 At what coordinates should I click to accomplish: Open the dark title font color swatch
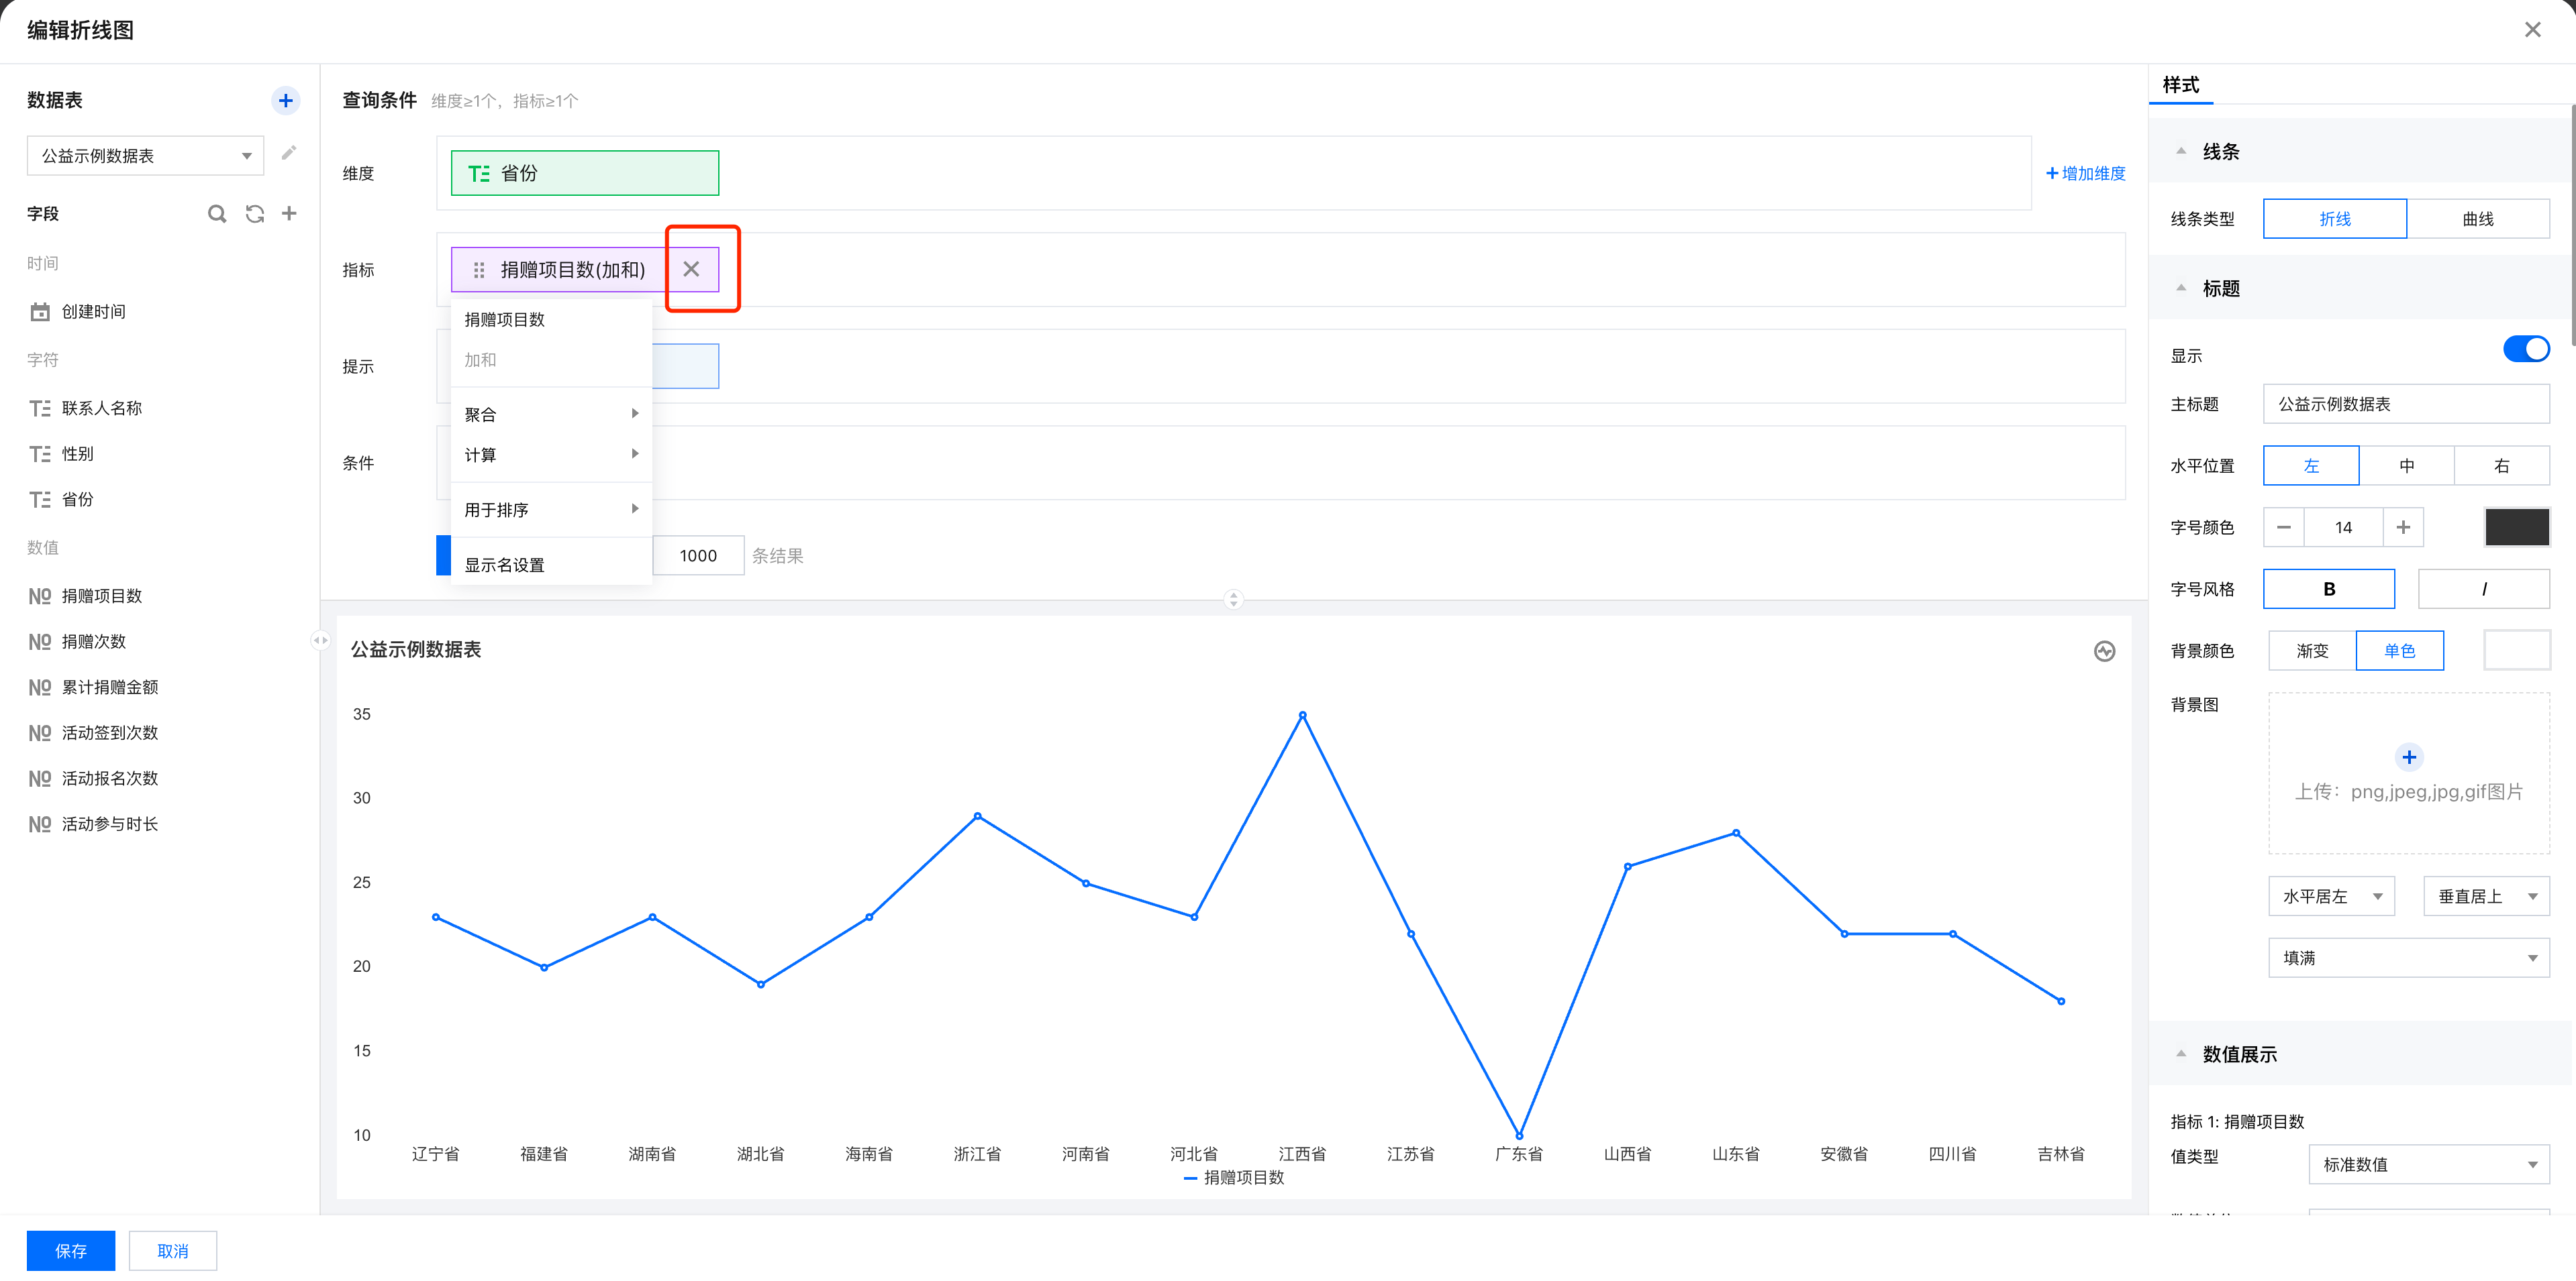[2516, 528]
